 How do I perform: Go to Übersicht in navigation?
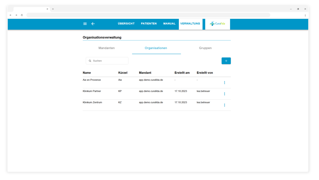126,24
